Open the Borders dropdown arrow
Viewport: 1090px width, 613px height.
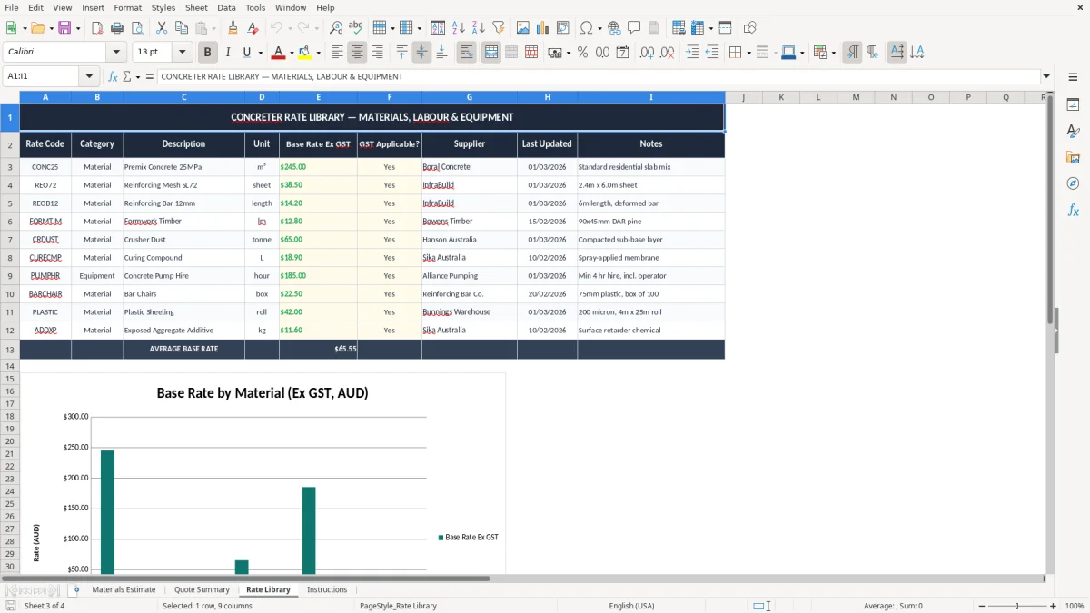pos(748,53)
